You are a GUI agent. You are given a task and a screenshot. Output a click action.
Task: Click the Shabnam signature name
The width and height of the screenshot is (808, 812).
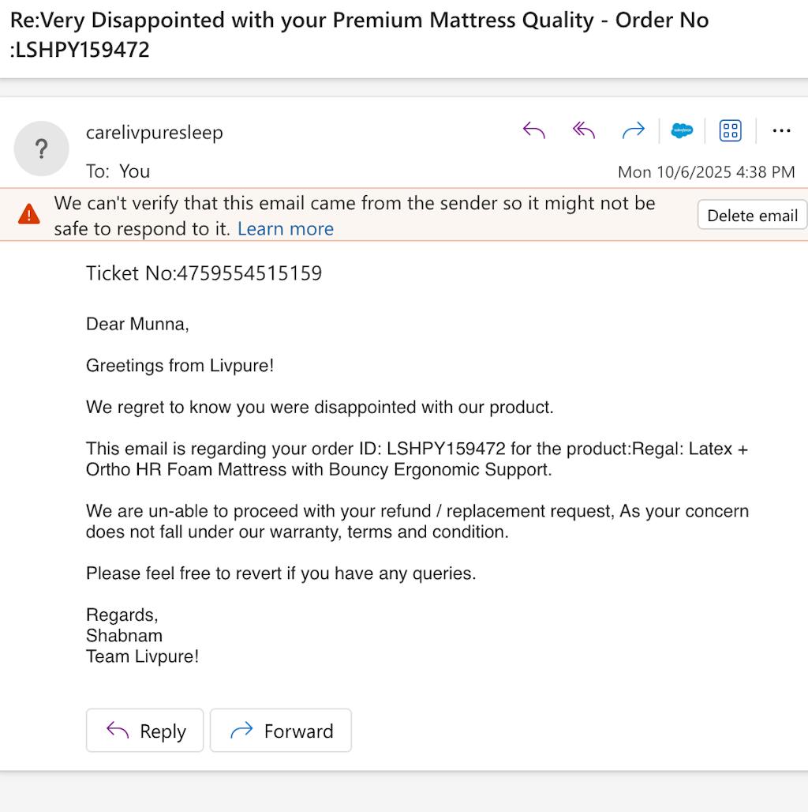click(124, 636)
